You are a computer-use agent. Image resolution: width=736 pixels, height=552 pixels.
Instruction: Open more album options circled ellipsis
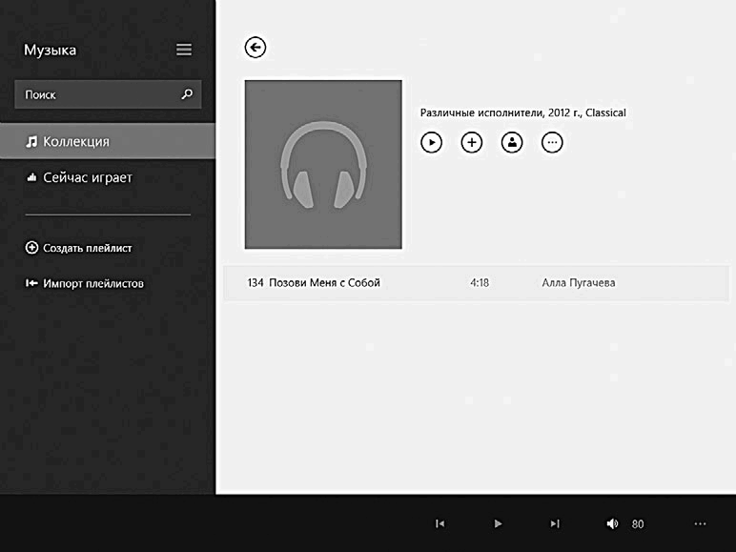tap(552, 142)
